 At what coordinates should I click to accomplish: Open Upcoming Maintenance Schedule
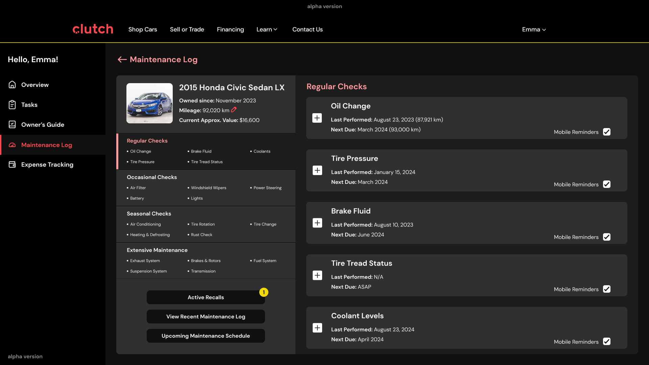(206, 336)
